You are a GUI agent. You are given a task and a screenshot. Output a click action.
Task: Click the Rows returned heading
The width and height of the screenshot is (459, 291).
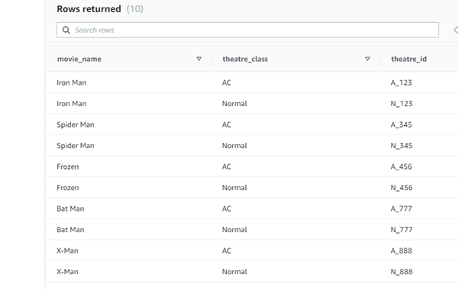click(89, 8)
